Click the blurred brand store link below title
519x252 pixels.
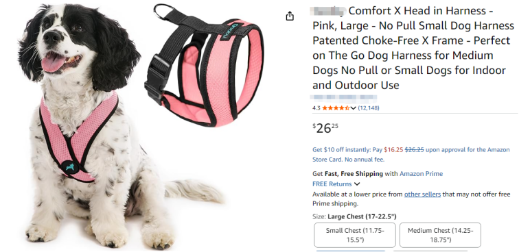(x=343, y=97)
